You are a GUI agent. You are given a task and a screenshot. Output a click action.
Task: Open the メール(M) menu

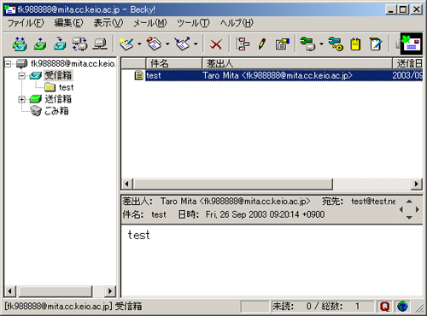[149, 23]
